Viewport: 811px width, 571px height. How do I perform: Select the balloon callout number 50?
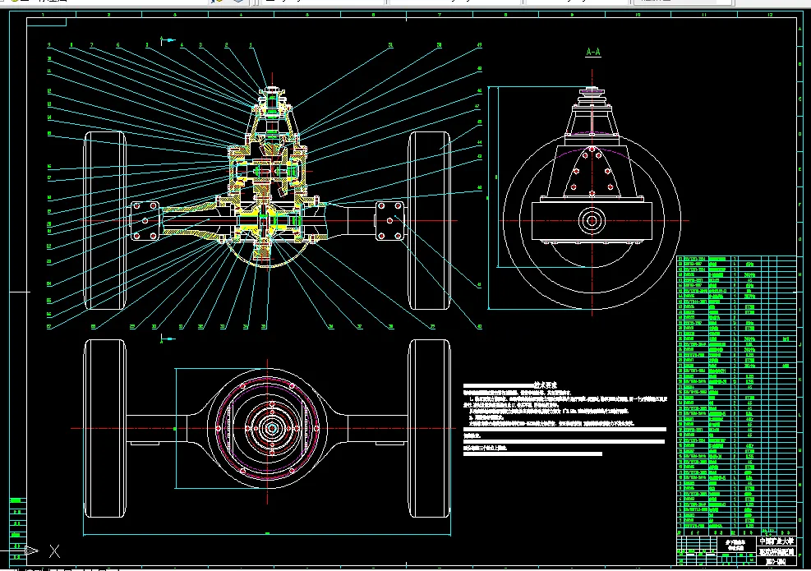point(439,45)
